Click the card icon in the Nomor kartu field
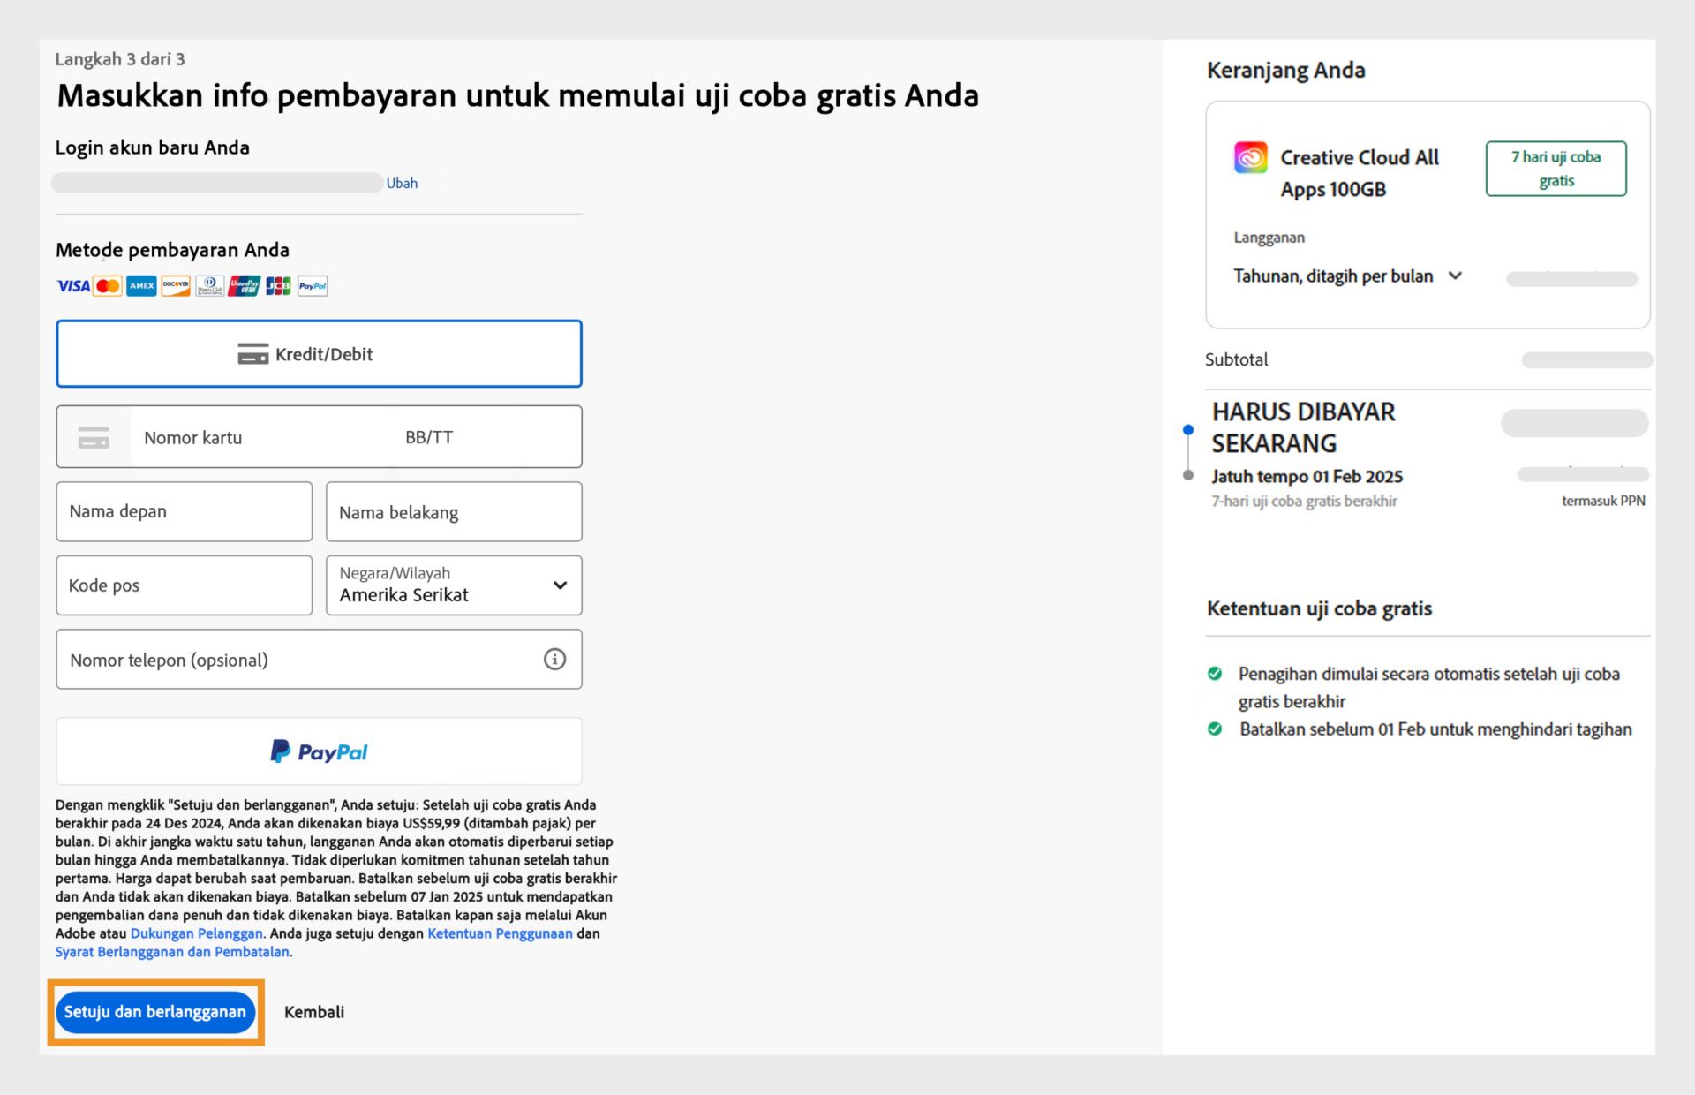This screenshot has height=1095, width=1695. click(x=94, y=437)
